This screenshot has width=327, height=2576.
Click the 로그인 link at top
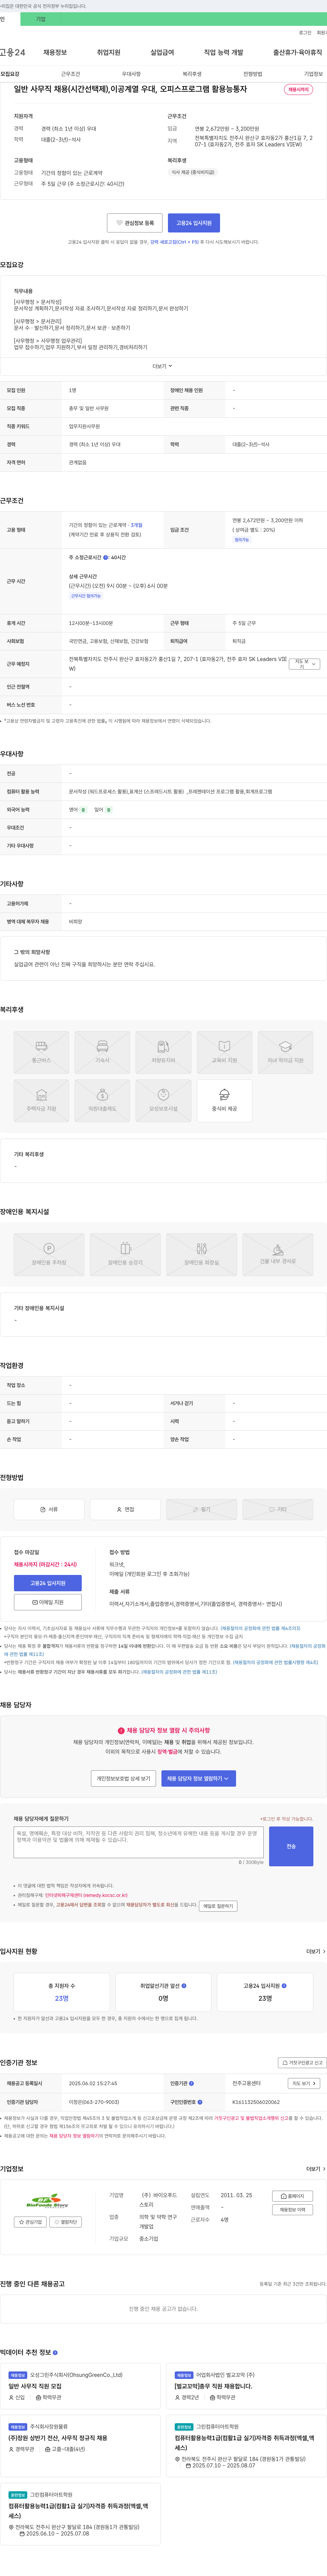[305, 33]
